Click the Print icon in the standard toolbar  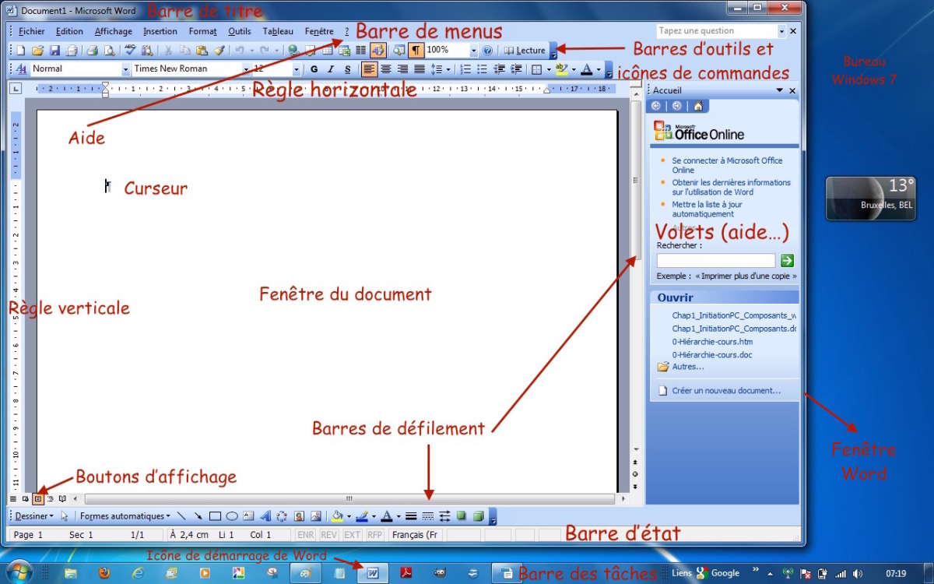click(92, 51)
